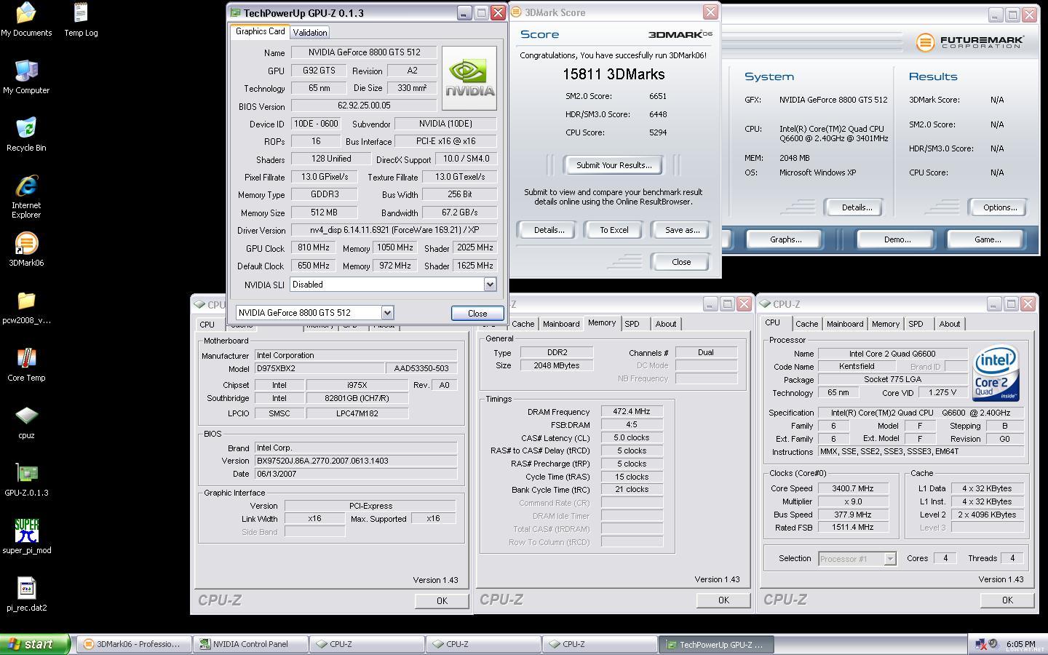The image size is (1048, 655).
Task: Open About tab in middle CPU-Z window
Action: [x=665, y=324]
